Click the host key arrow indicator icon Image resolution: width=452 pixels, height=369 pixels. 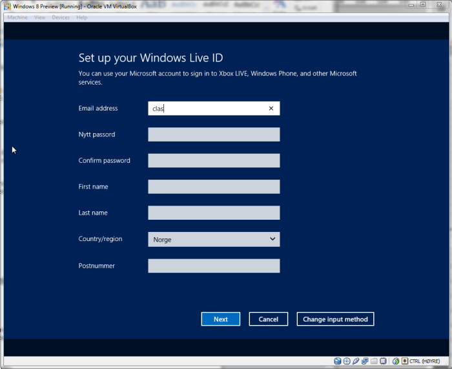pyautogui.click(x=405, y=361)
